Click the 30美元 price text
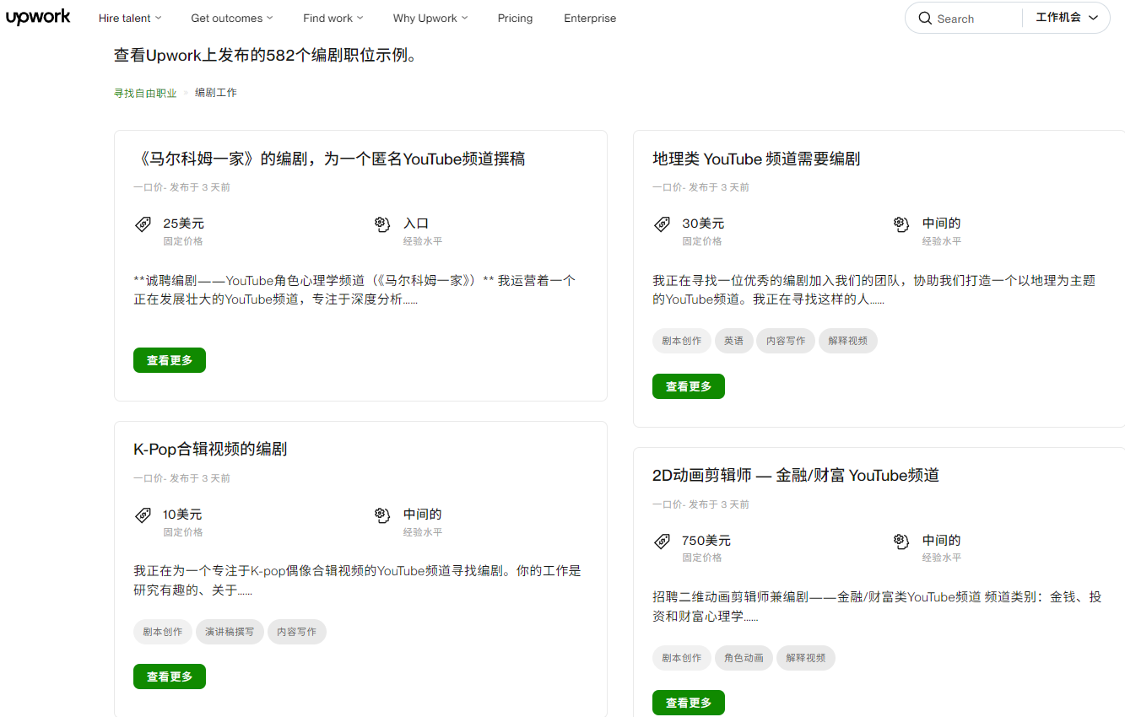Screen dimensions: 1125x717 point(703,224)
